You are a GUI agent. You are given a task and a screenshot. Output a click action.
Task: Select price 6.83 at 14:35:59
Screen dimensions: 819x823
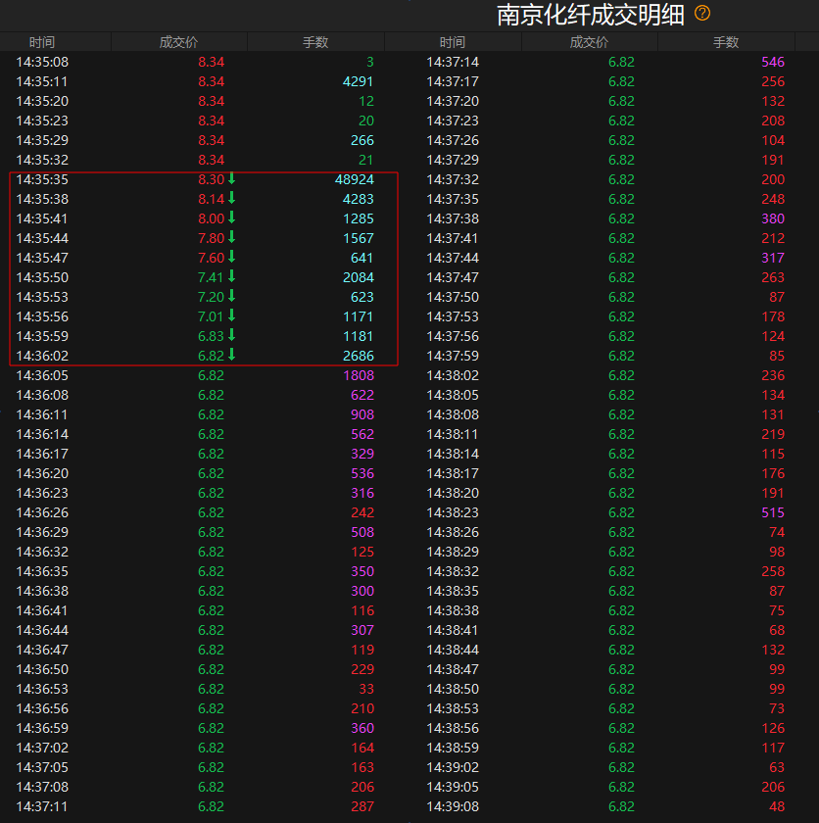coord(211,336)
